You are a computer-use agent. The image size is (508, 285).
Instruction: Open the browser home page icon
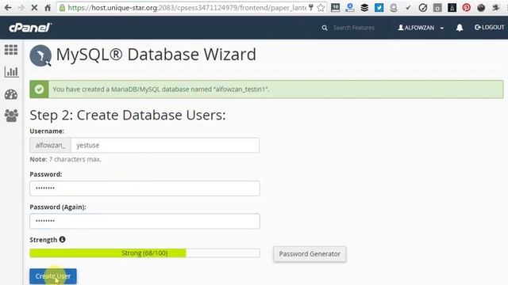pos(48,7)
